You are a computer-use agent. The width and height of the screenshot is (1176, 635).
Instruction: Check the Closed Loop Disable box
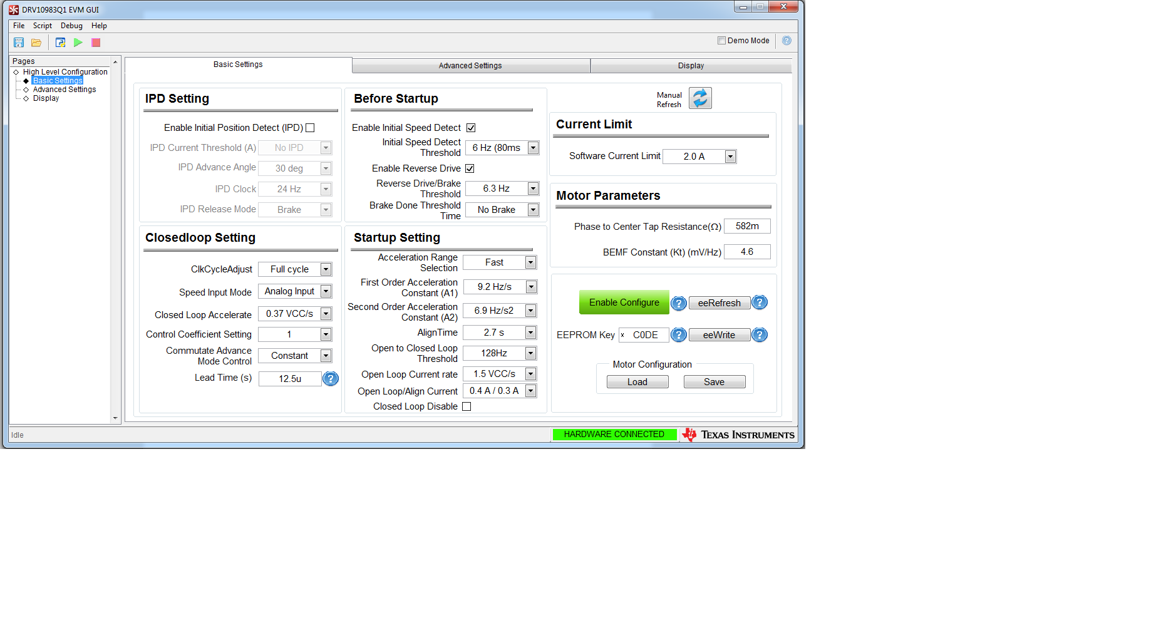(467, 406)
